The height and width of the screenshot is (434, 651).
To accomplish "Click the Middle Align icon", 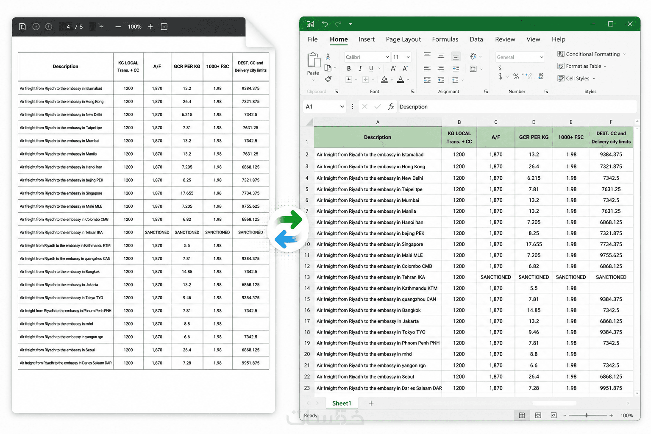I will pyautogui.click(x=441, y=56).
